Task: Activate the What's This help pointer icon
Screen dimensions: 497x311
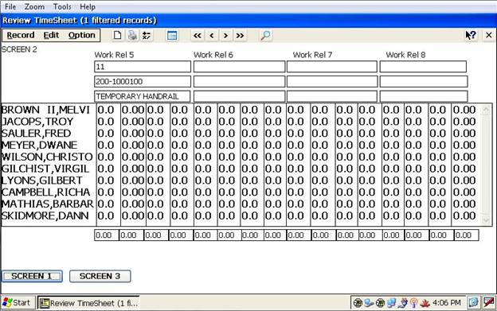Action: click(471, 35)
